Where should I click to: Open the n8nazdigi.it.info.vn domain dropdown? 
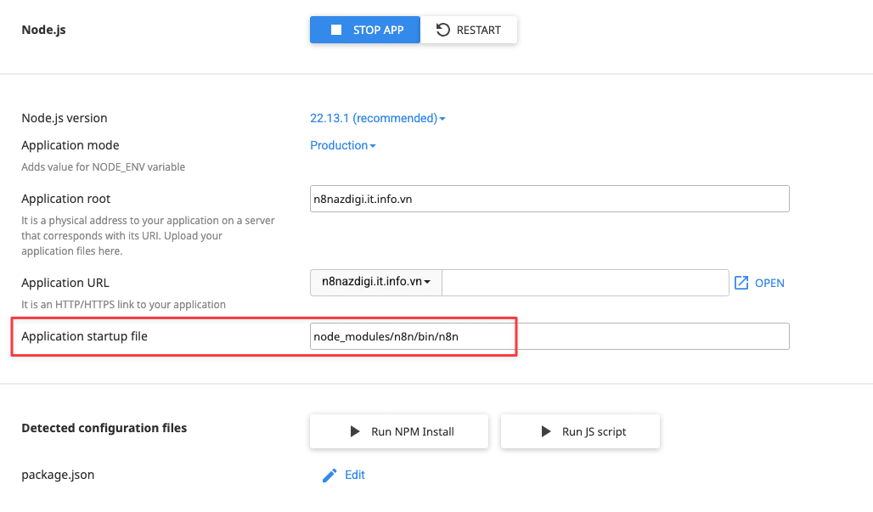click(376, 282)
